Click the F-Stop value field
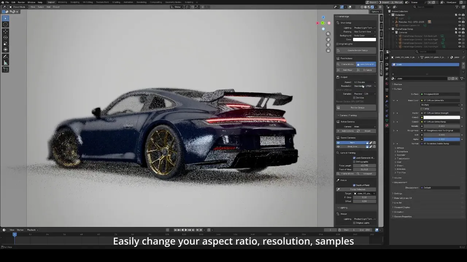467x262 pixels. point(364,198)
